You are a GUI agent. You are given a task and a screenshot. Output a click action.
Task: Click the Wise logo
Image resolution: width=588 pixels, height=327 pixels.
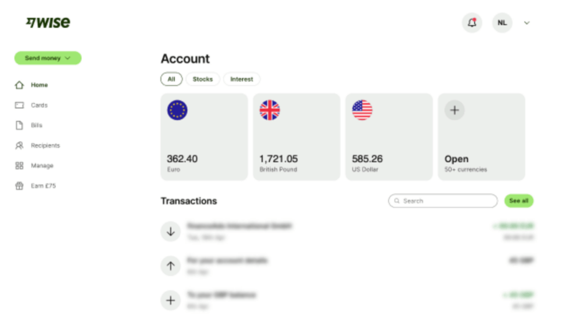pyautogui.click(x=48, y=23)
